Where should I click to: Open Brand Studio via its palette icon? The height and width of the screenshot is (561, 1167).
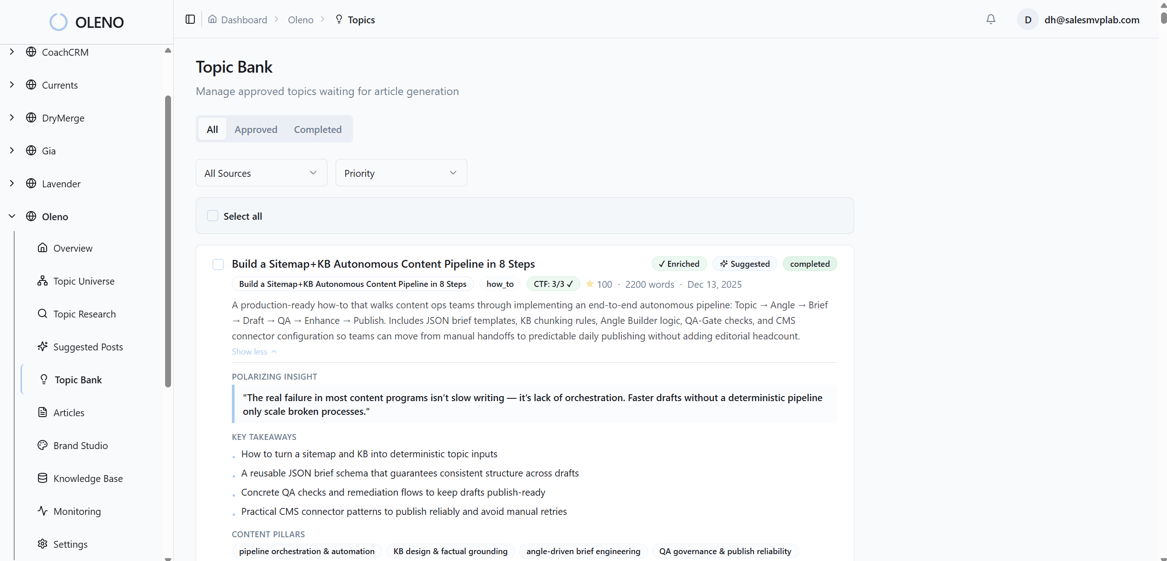click(x=42, y=445)
